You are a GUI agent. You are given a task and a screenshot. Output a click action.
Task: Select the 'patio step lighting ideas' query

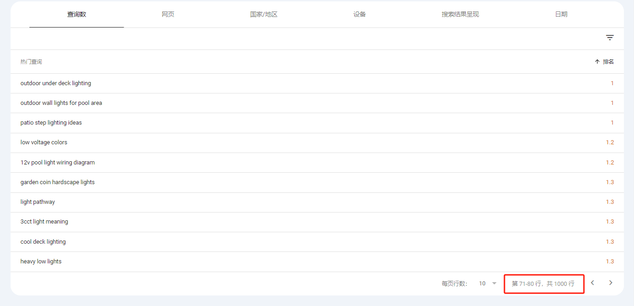click(51, 123)
